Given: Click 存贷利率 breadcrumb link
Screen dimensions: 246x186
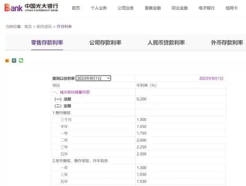Looking at the screenshot, I should 64,27.
